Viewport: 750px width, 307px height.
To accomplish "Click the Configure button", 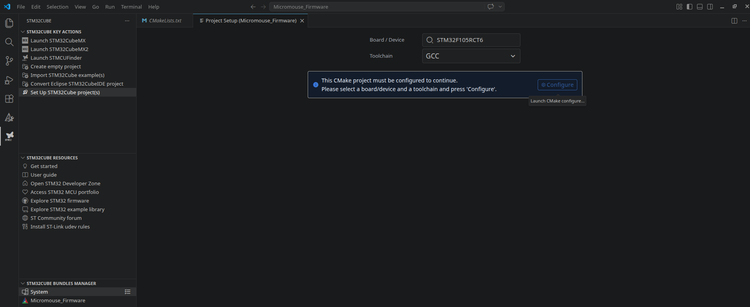I will (557, 85).
